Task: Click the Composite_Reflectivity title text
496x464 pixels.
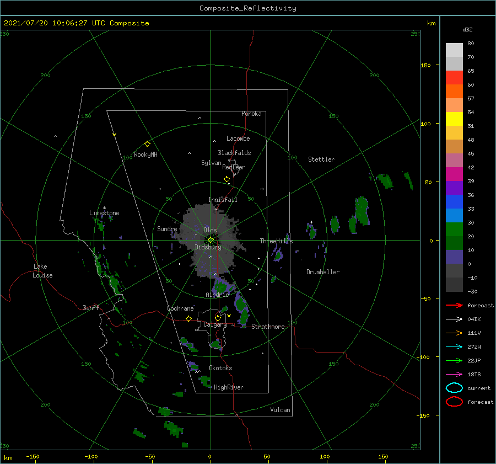Action: [x=248, y=8]
